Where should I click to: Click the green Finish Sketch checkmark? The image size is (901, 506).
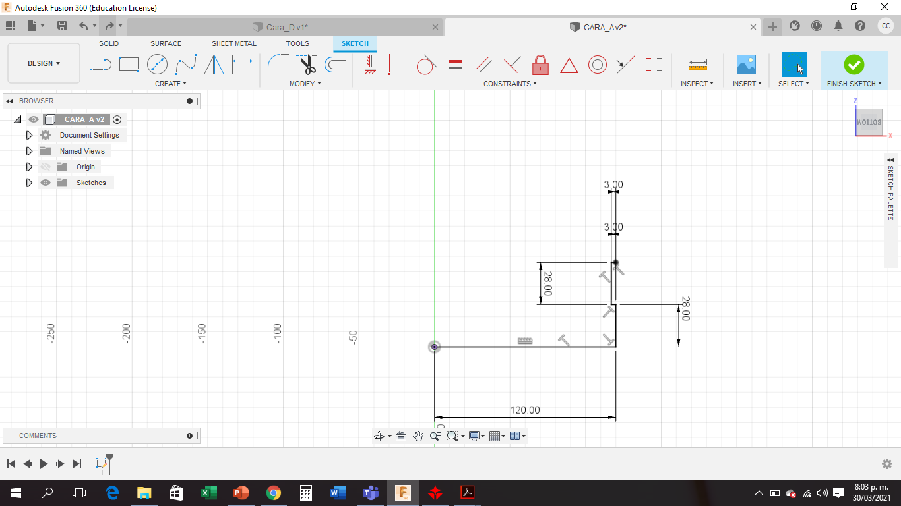[854, 65]
